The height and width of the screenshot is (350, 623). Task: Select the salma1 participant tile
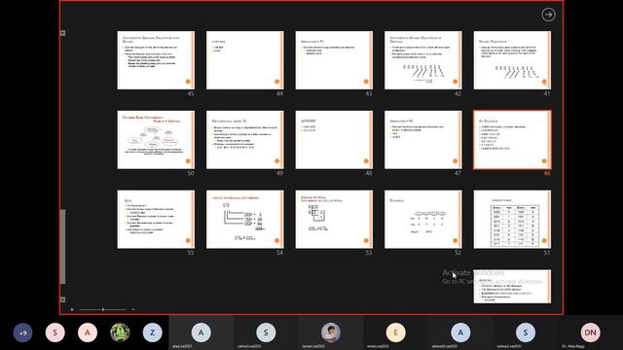266,332
